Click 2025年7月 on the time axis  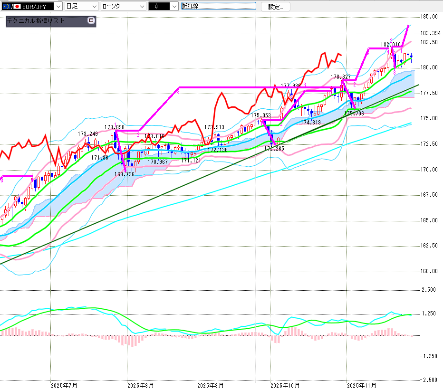64,385
